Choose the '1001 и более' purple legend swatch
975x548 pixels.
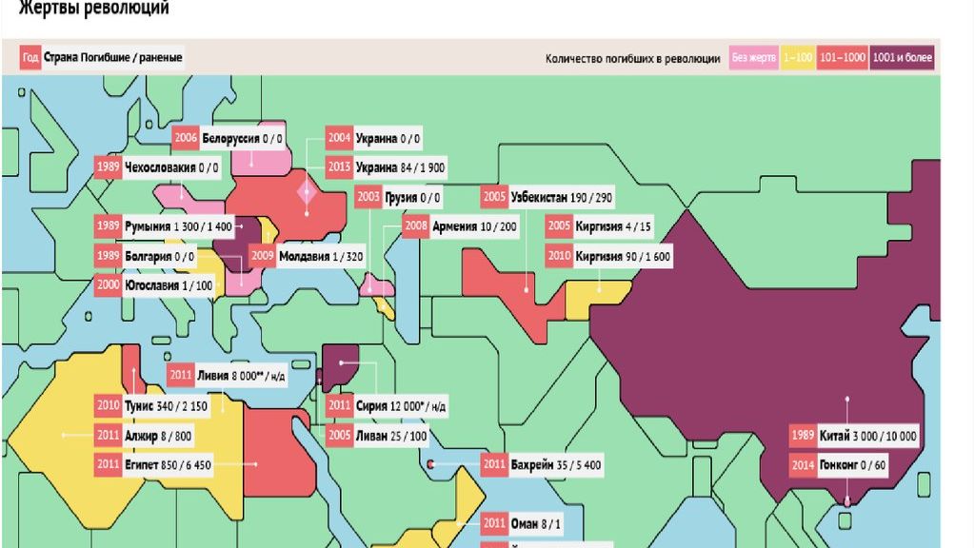pos(903,58)
